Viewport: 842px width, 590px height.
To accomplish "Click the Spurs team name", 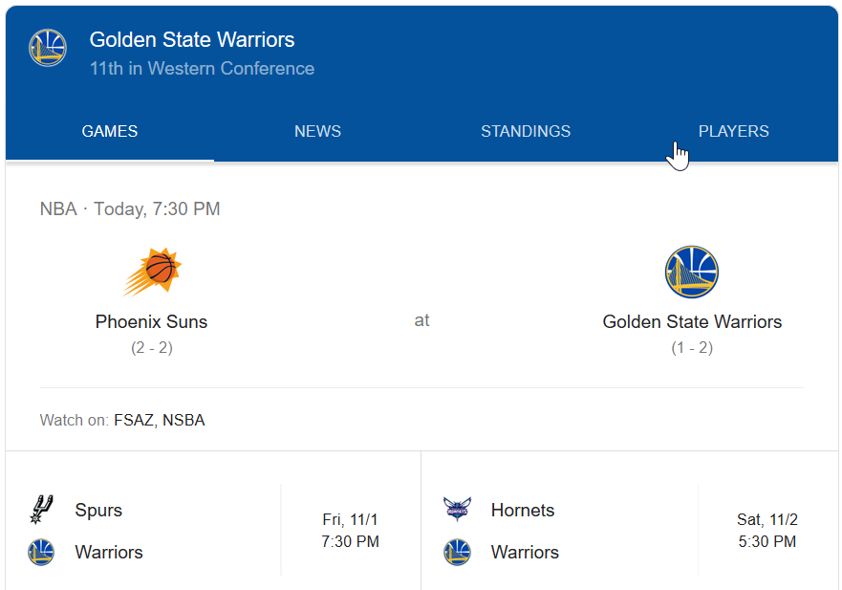I will [x=98, y=510].
